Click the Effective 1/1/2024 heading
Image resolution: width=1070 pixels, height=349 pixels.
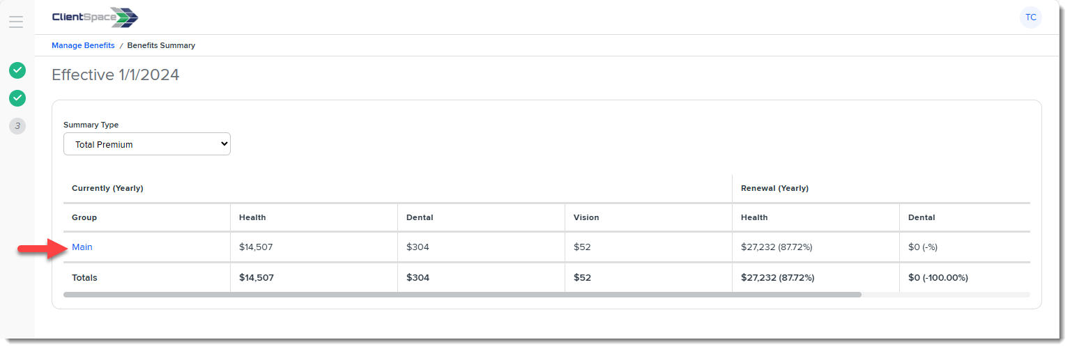coord(116,75)
